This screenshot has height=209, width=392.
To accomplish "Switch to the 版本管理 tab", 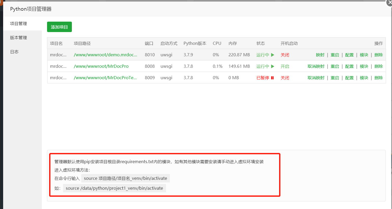I will 19,38.
